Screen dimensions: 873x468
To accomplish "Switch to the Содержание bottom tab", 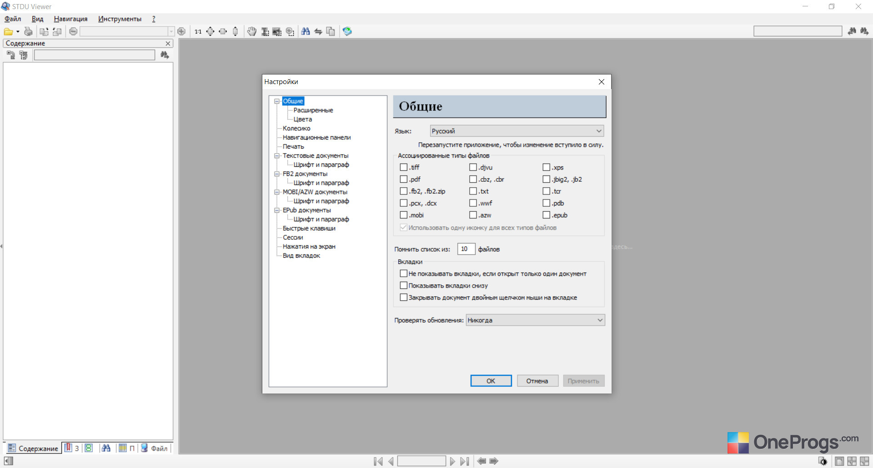I will (33, 448).
